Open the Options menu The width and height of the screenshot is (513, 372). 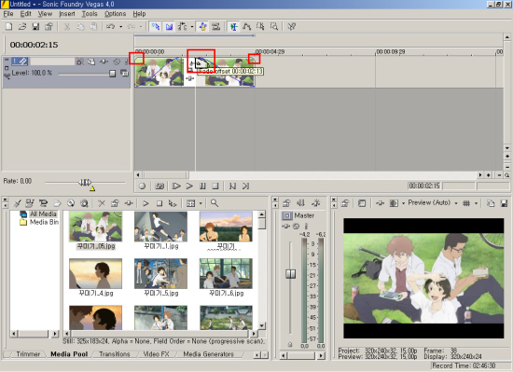click(x=115, y=14)
